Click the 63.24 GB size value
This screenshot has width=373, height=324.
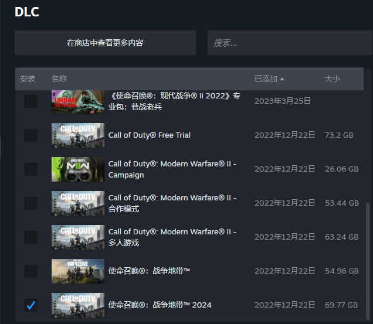[341, 237]
